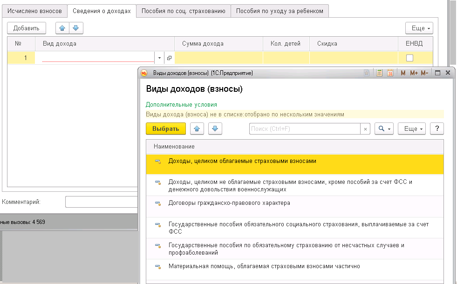Toggle the ЕНВД checkbox in row 1
The height and width of the screenshot is (284, 457).
410,58
